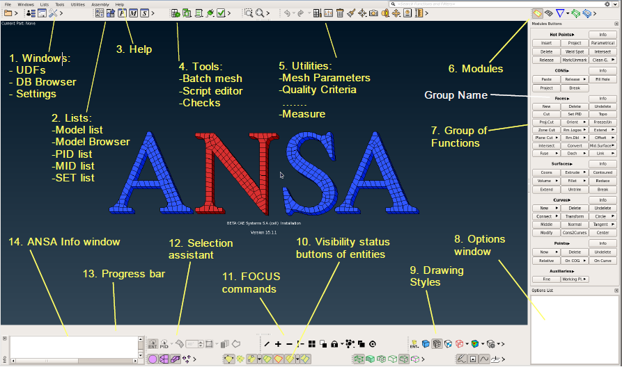622x367 pixels.
Task: Click the lock FOCUS icon
Action: (x=334, y=344)
